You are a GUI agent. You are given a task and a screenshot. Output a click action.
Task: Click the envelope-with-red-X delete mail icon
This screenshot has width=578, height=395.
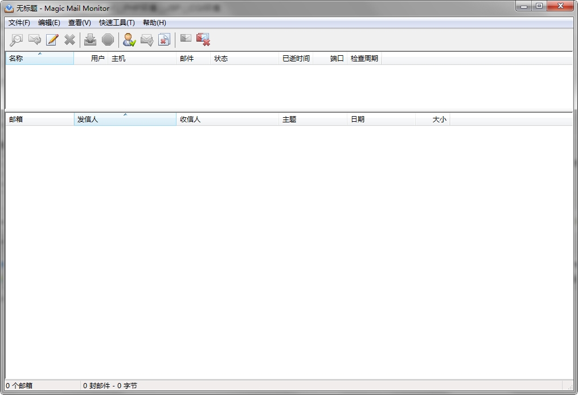pyautogui.click(x=203, y=40)
